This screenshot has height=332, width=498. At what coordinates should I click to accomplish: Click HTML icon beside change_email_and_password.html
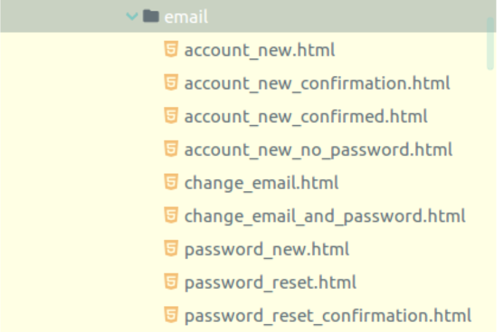pos(171,215)
